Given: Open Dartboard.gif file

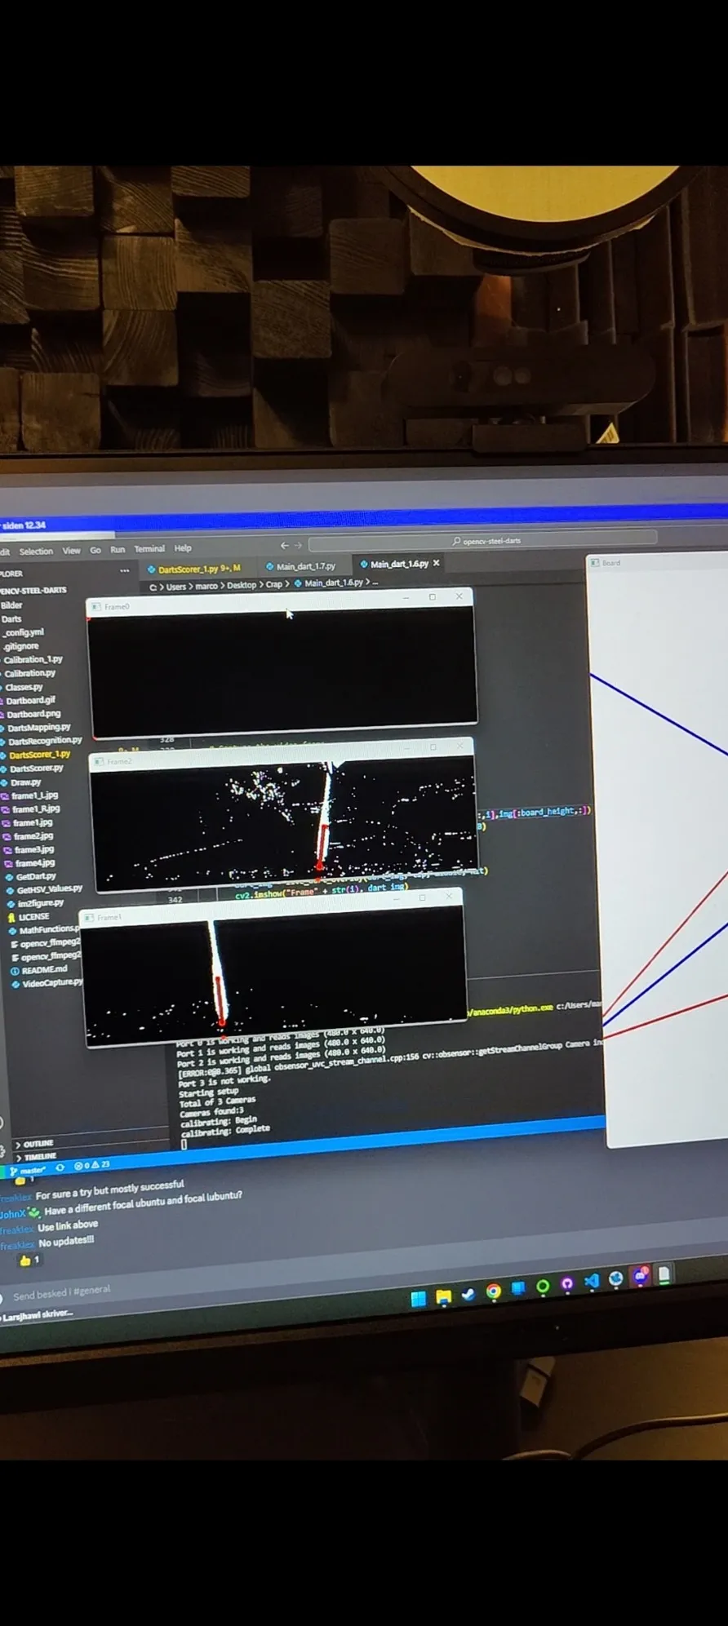Looking at the screenshot, I should 29,700.
